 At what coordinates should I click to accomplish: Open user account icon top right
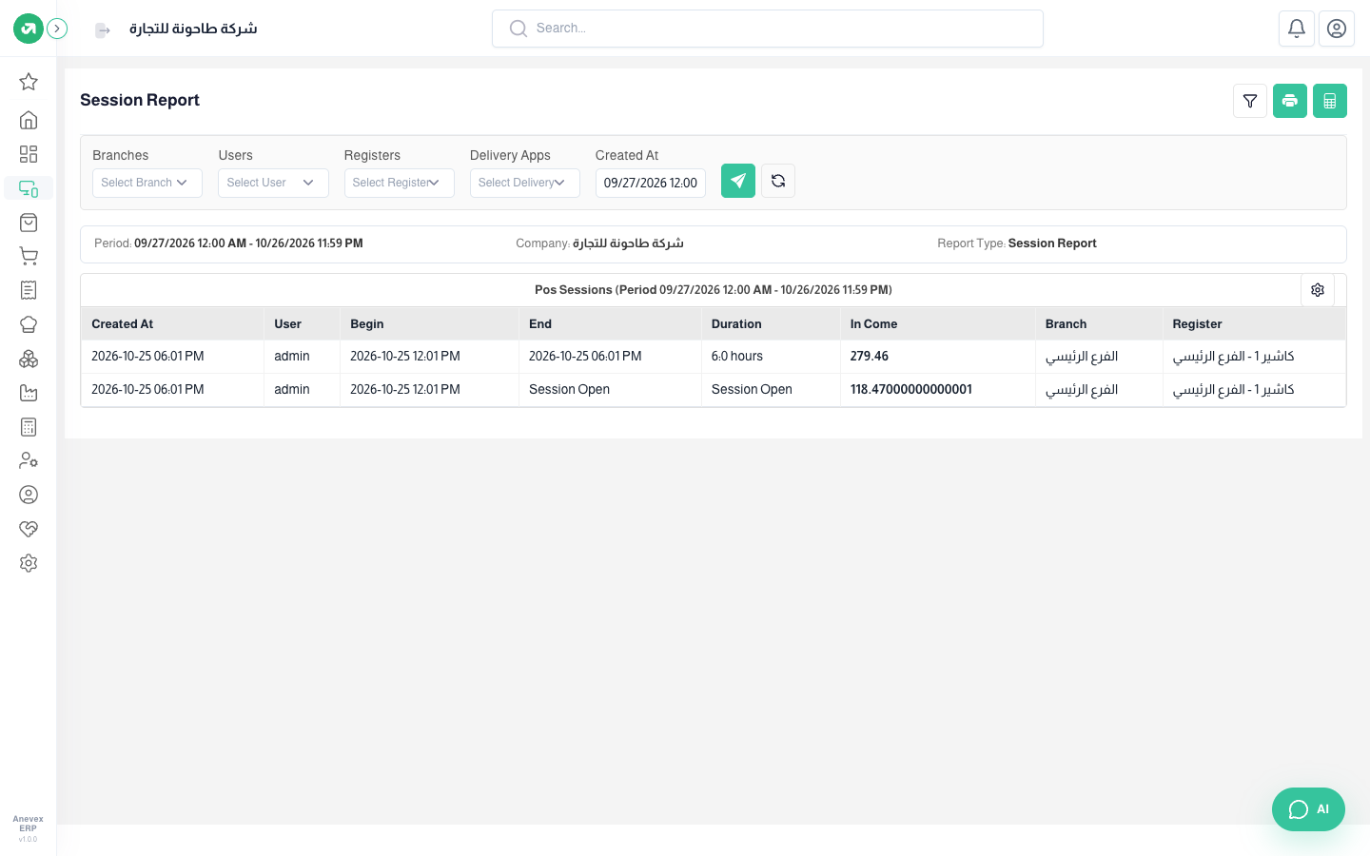click(1337, 29)
